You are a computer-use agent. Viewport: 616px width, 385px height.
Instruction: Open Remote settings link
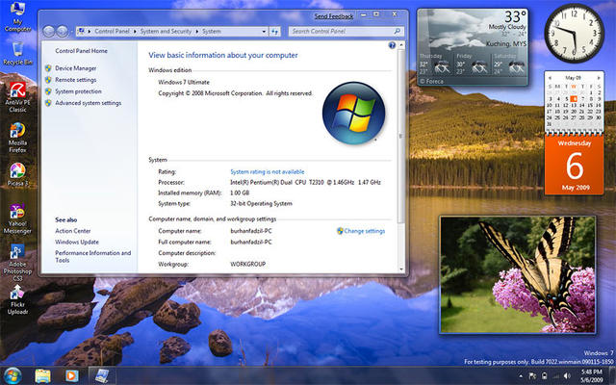coord(76,80)
